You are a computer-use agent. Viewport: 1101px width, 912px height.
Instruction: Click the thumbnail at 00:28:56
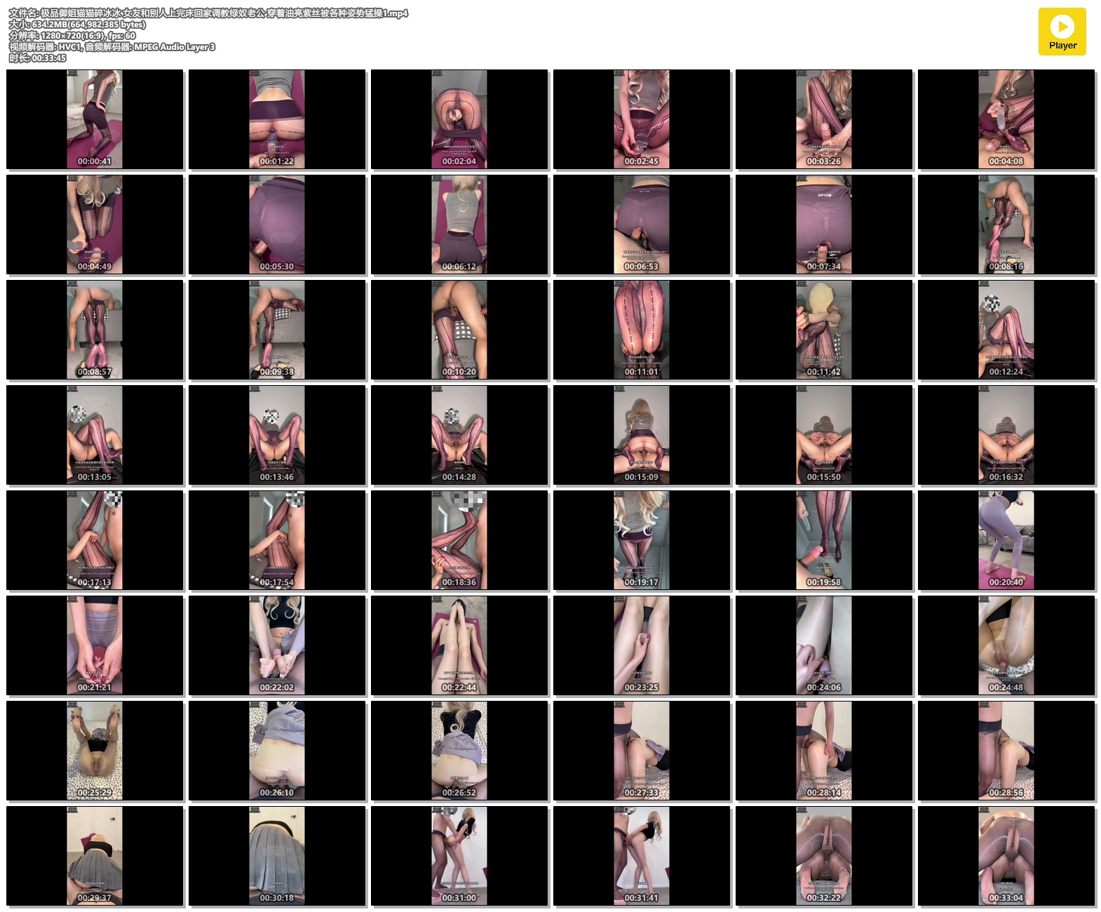[x=1006, y=751]
